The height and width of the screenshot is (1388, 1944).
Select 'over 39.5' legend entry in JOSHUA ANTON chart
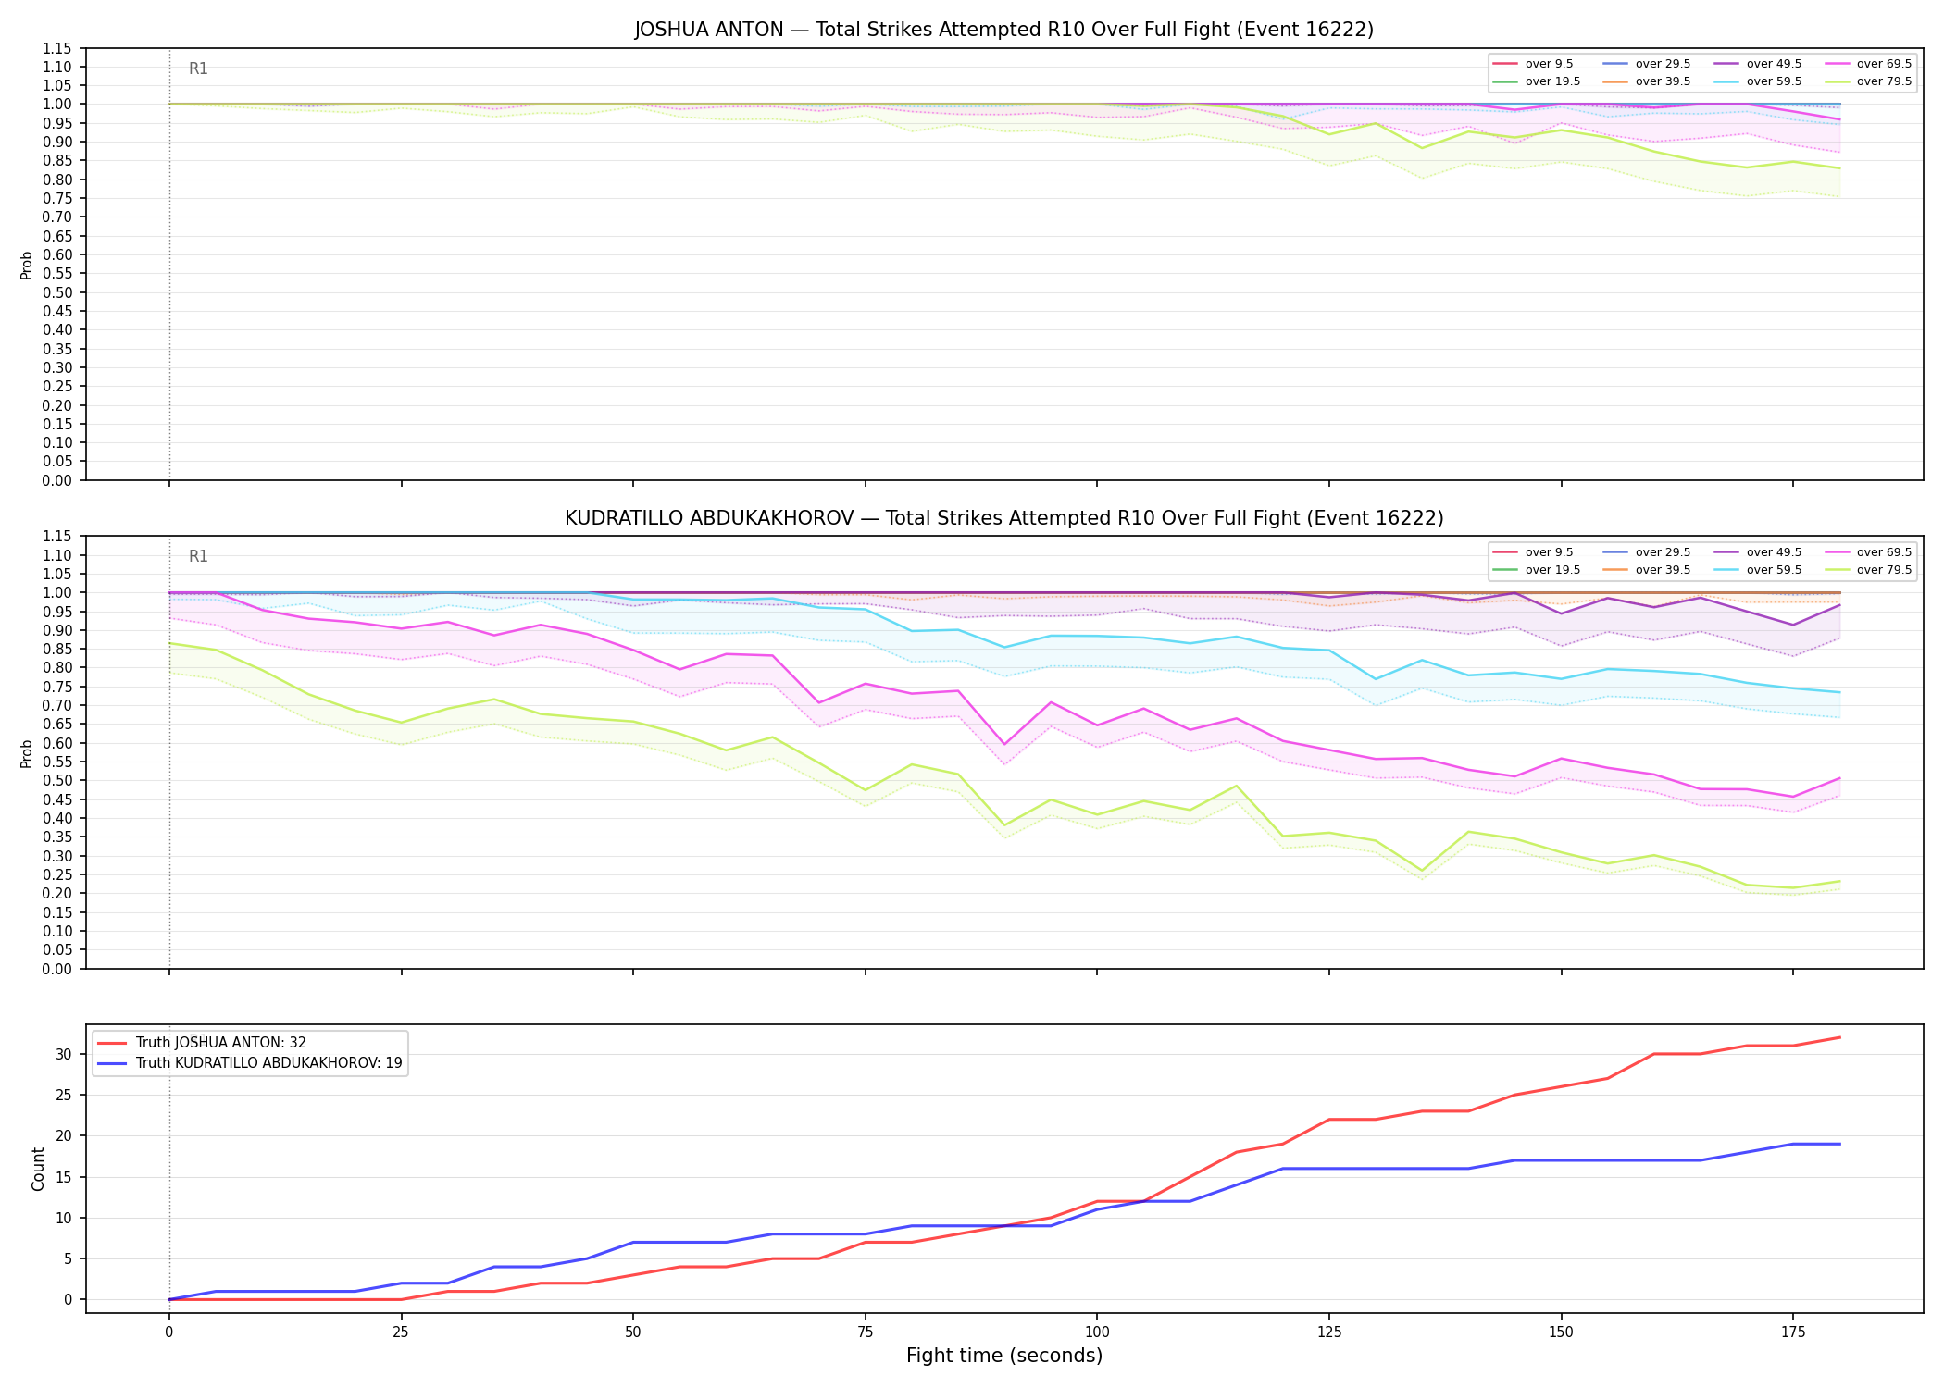(x=1647, y=81)
